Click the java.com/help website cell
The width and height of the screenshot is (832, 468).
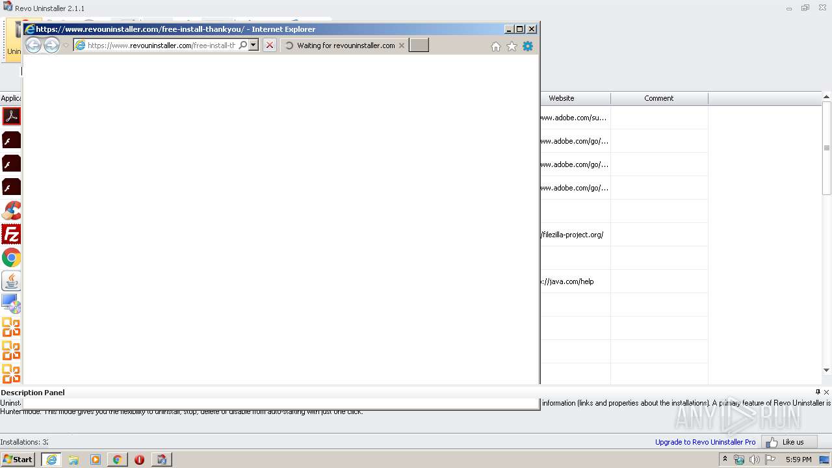coord(575,281)
